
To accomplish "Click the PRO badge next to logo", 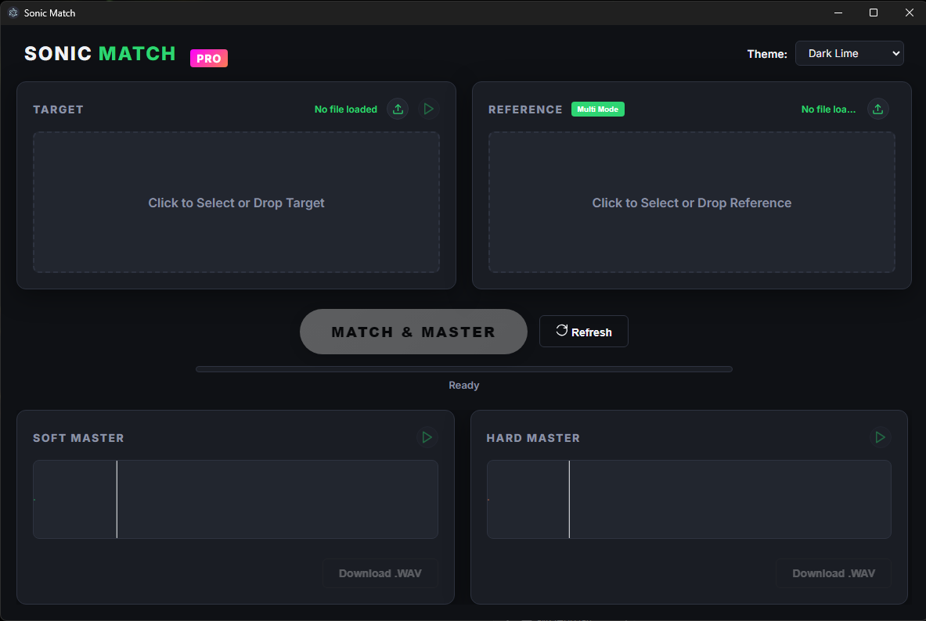I will pyautogui.click(x=209, y=59).
